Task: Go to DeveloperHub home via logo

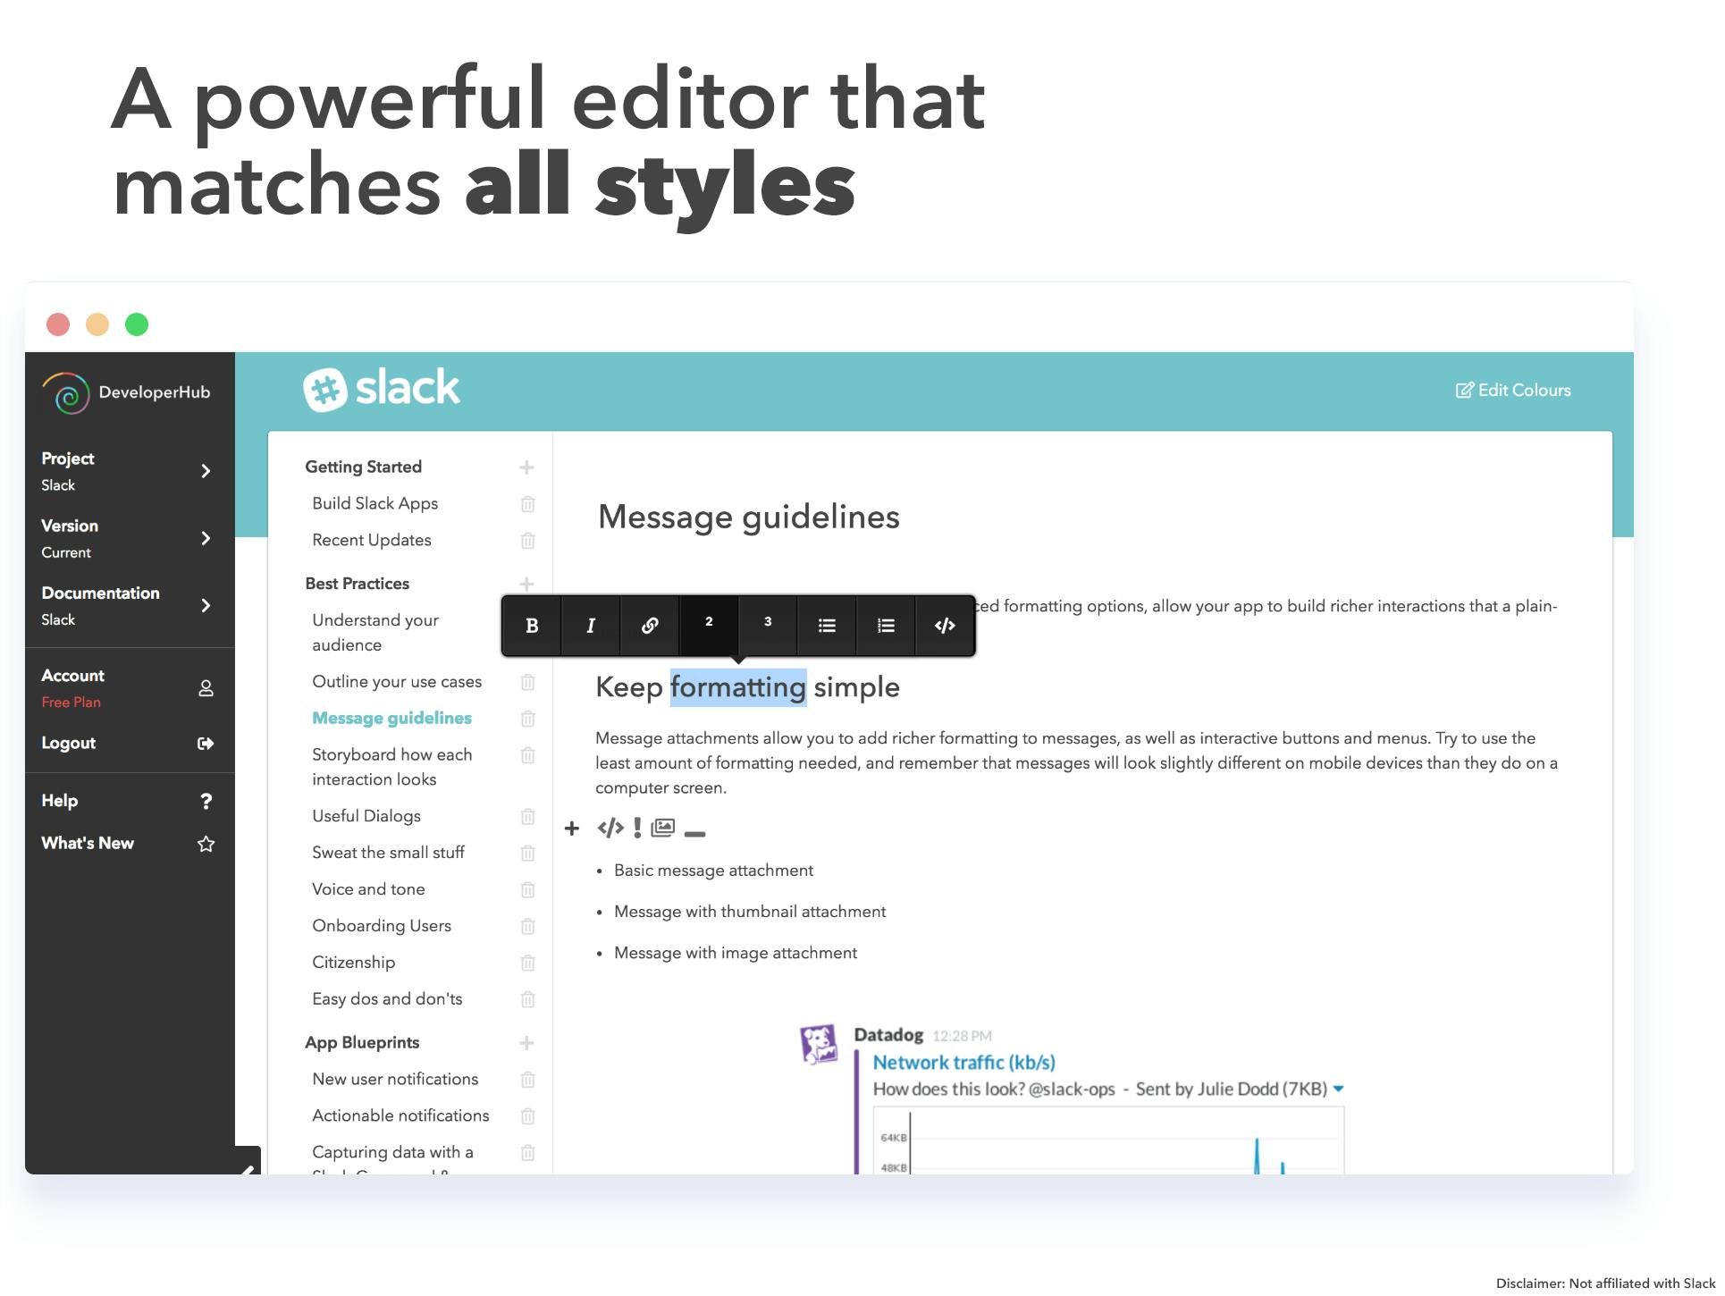Action: click(126, 392)
